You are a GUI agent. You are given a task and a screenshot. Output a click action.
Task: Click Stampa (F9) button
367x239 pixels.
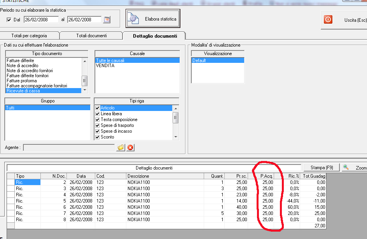pyautogui.click(x=322, y=168)
